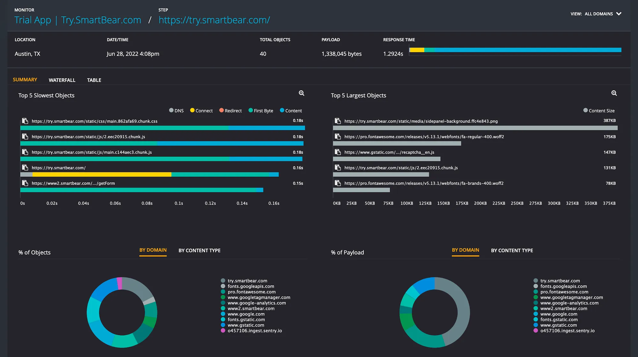
Task: Click the recaptcha__en.js URL
Action: (x=389, y=152)
